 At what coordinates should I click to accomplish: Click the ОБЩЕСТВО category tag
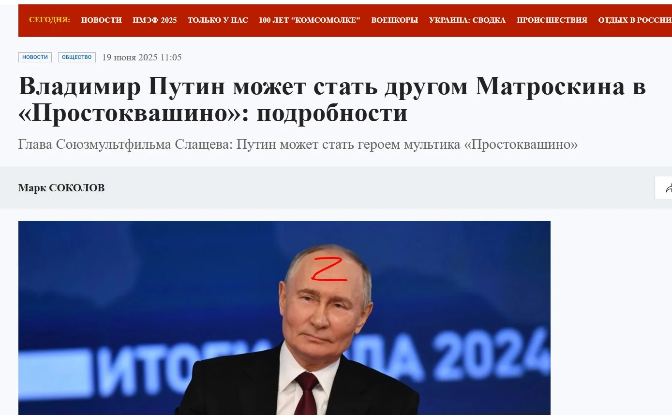pyautogui.click(x=77, y=57)
